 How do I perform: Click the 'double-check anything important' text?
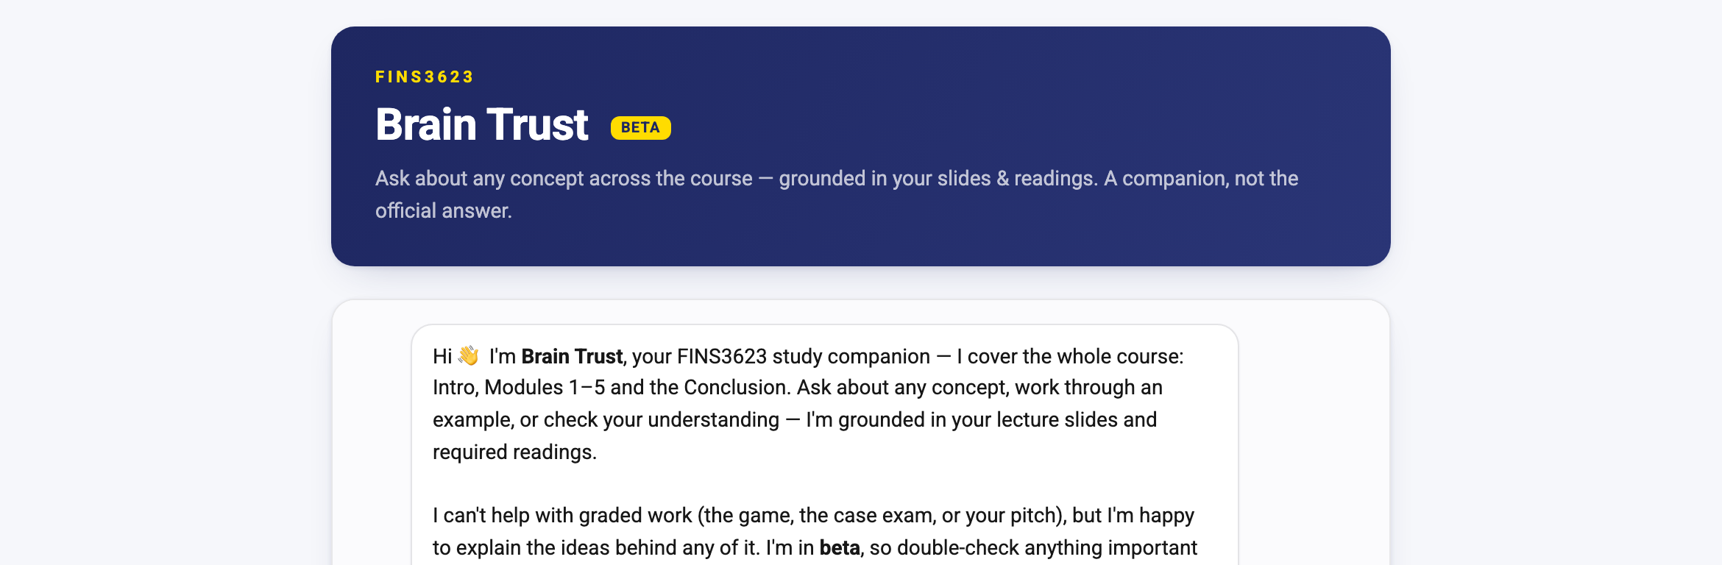(x=1047, y=547)
